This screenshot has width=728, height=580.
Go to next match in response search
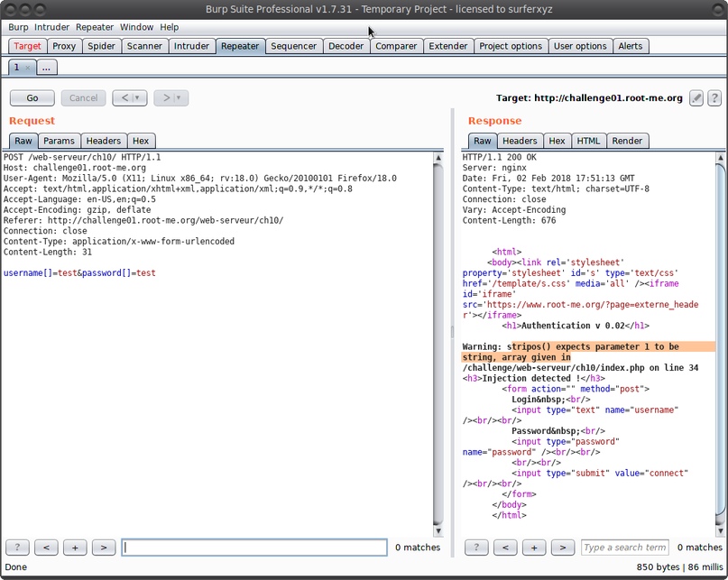(562, 548)
